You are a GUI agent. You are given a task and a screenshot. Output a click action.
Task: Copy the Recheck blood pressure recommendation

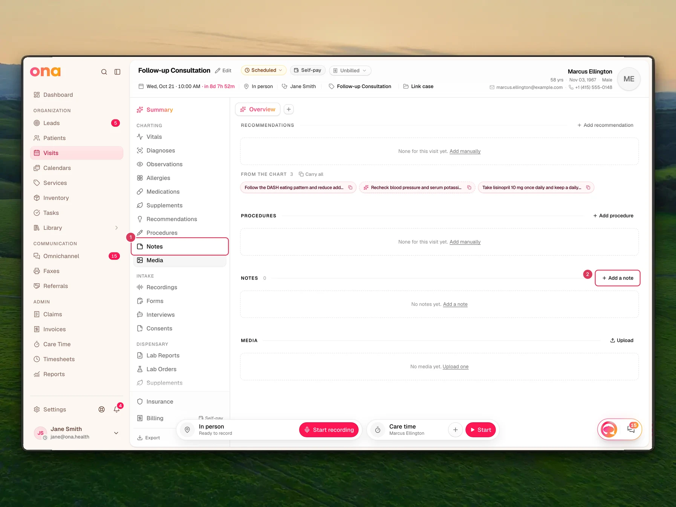point(469,188)
